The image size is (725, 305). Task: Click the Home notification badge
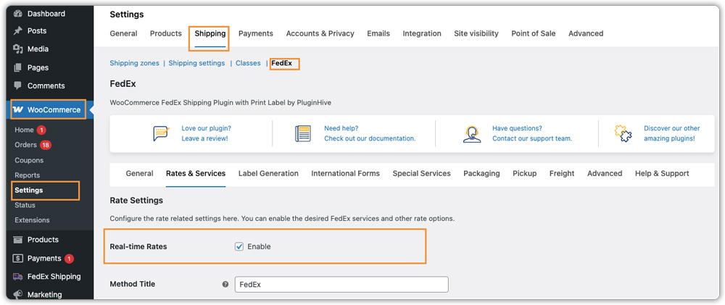pos(41,130)
